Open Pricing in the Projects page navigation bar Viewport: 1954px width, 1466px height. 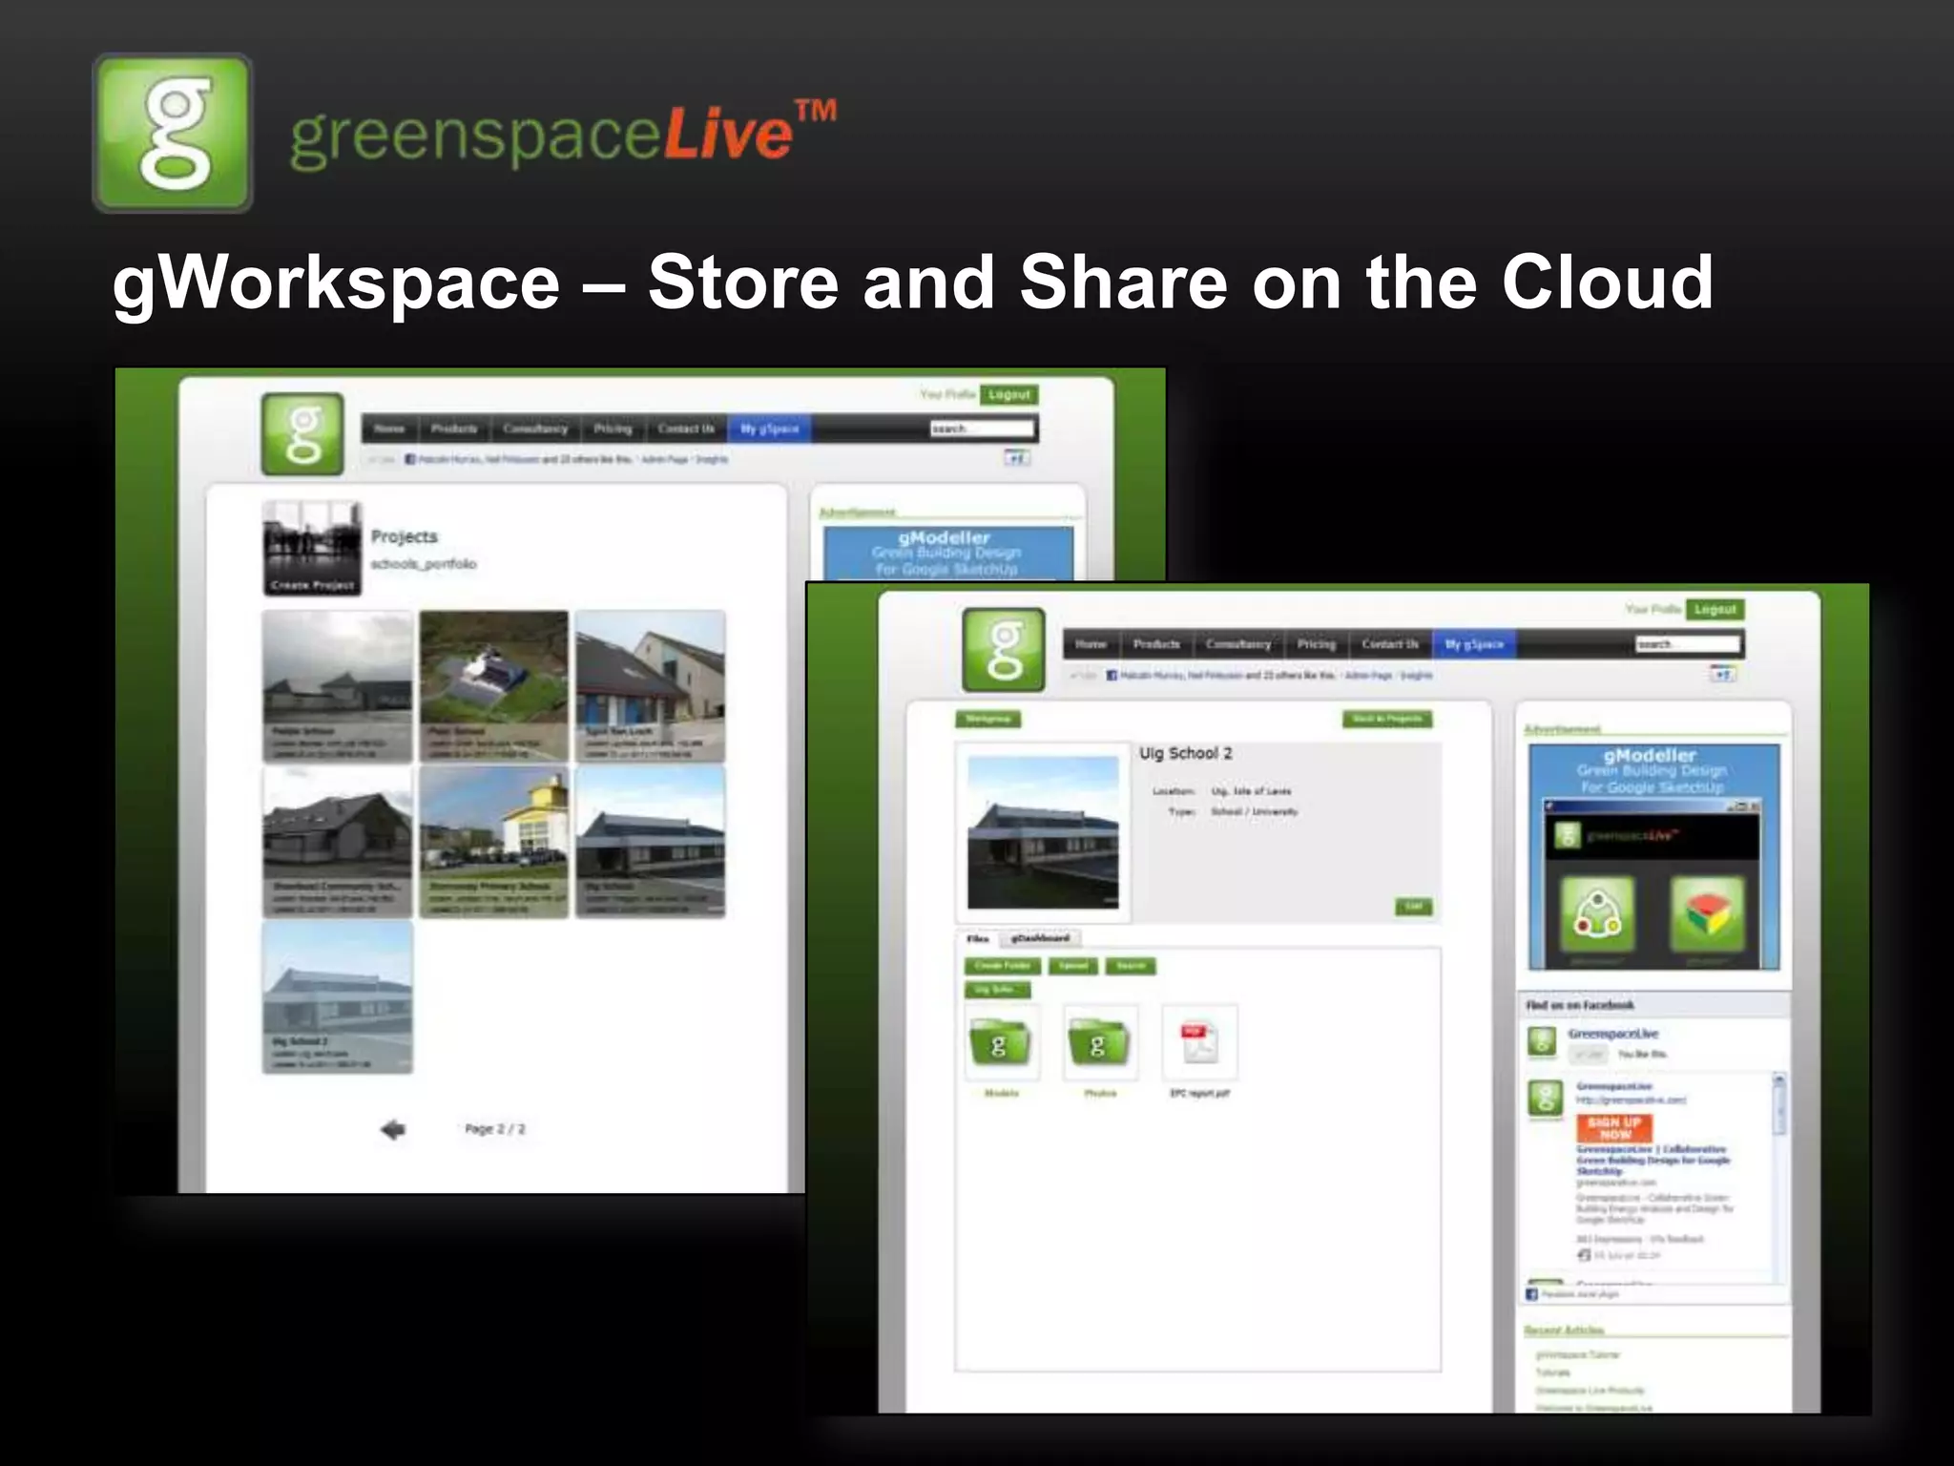coord(613,429)
